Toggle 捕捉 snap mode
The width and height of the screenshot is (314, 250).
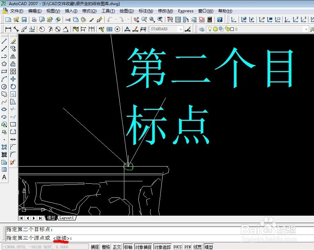(95, 247)
